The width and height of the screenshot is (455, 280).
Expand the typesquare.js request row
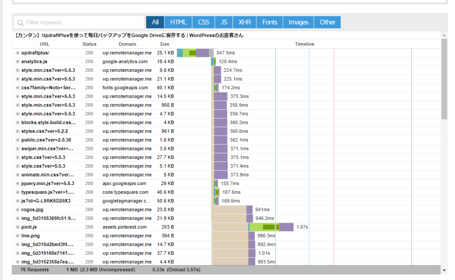(18, 192)
